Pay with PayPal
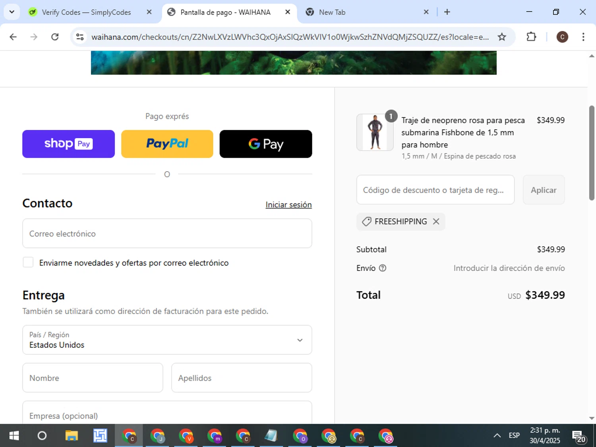Viewport: 596px width, 447px height. pos(167,144)
